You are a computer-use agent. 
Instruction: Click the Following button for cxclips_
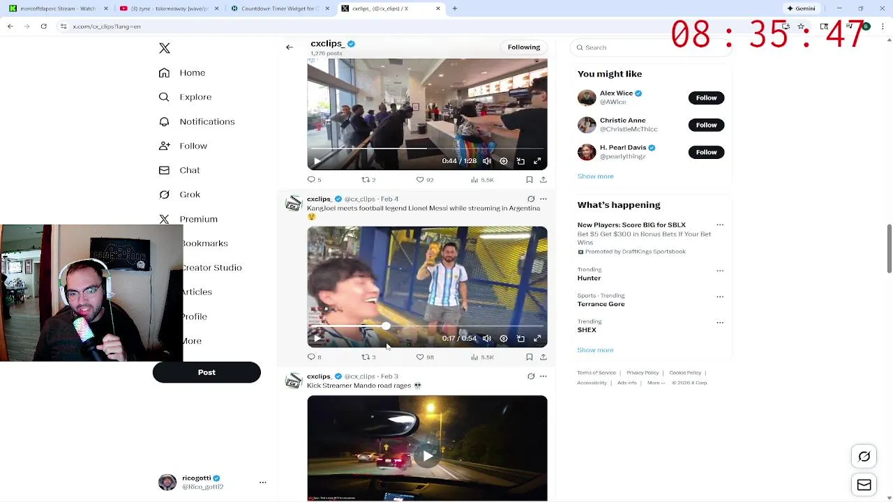(524, 47)
